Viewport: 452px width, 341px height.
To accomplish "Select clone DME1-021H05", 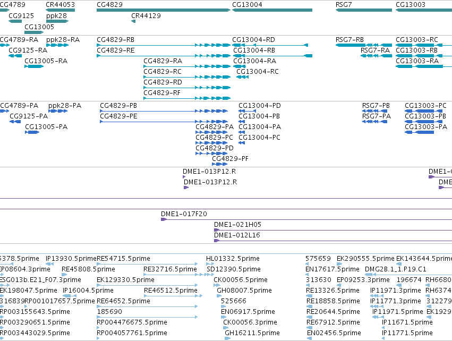I will [333, 231].
